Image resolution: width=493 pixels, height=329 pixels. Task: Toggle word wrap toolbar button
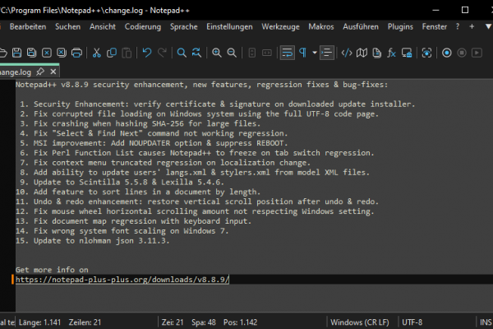pyautogui.click(x=288, y=53)
